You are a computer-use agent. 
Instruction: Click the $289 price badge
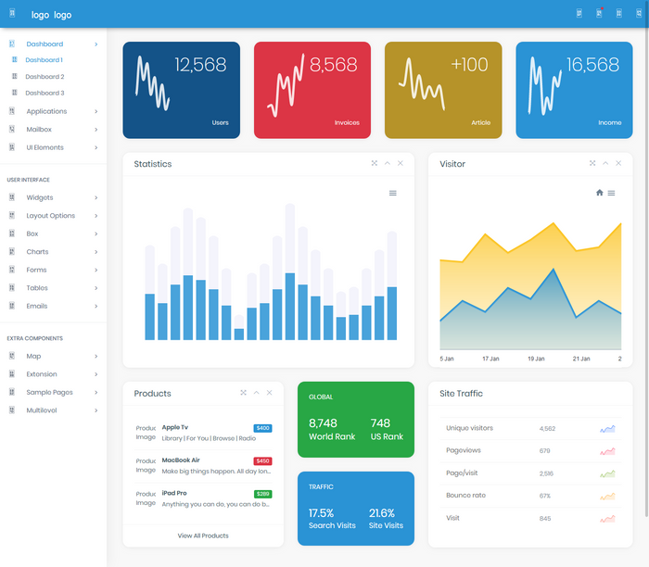point(262,494)
